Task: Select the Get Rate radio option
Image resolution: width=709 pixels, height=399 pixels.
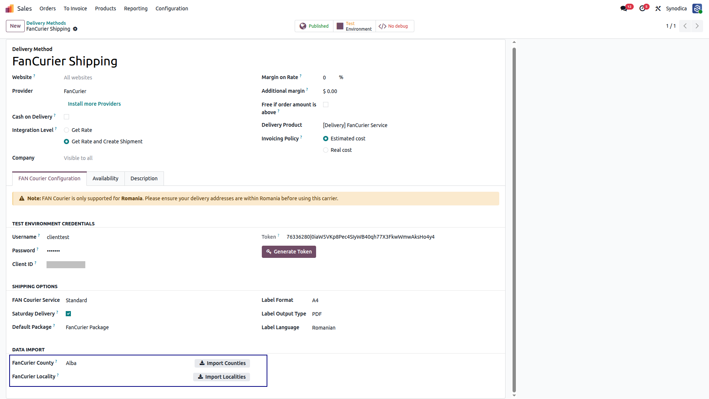Action: pyautogui.click(x=66, y=130)
